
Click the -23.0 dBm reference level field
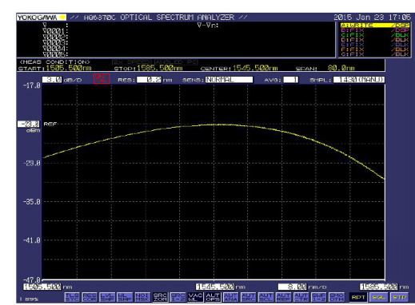pyautogui.click(x=28, y=124)
